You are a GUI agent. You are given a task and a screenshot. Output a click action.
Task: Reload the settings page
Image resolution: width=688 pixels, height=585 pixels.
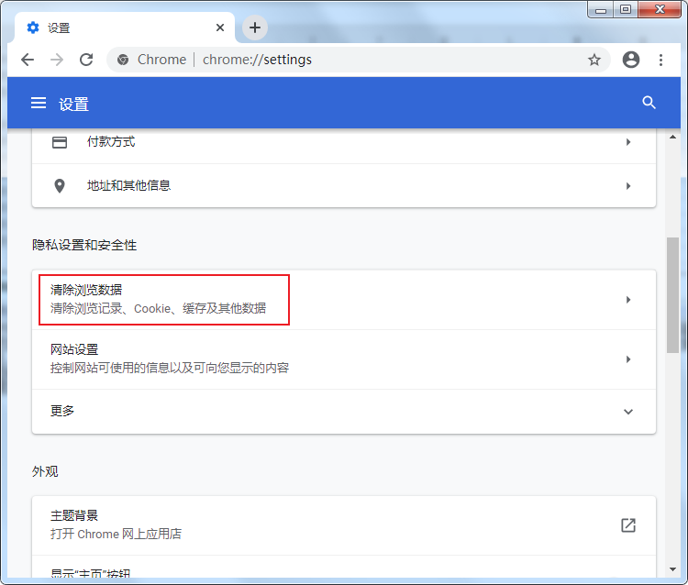(86, 60)
